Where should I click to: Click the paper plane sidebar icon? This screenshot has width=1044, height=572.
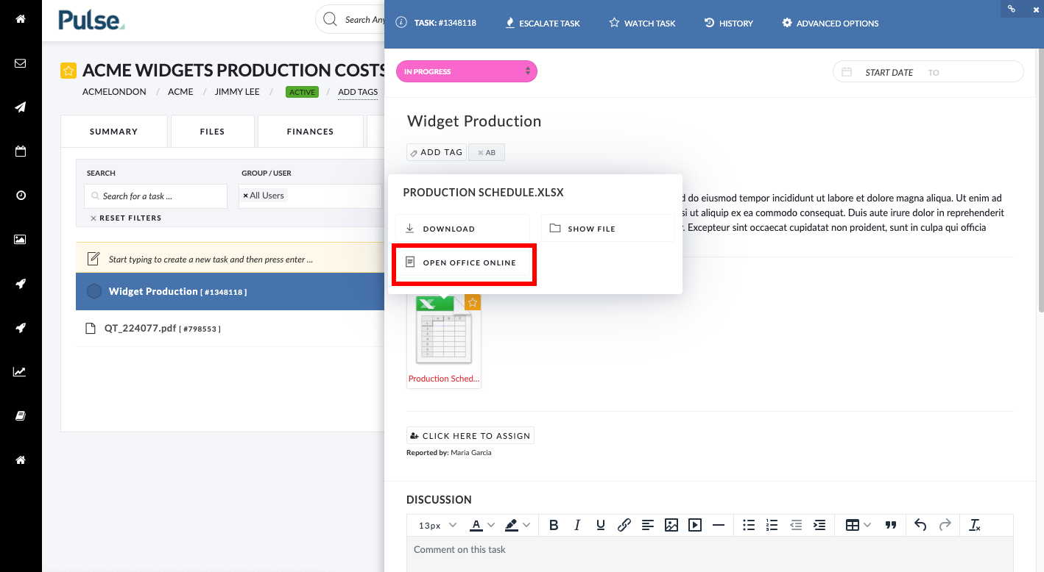coord(21,107)
